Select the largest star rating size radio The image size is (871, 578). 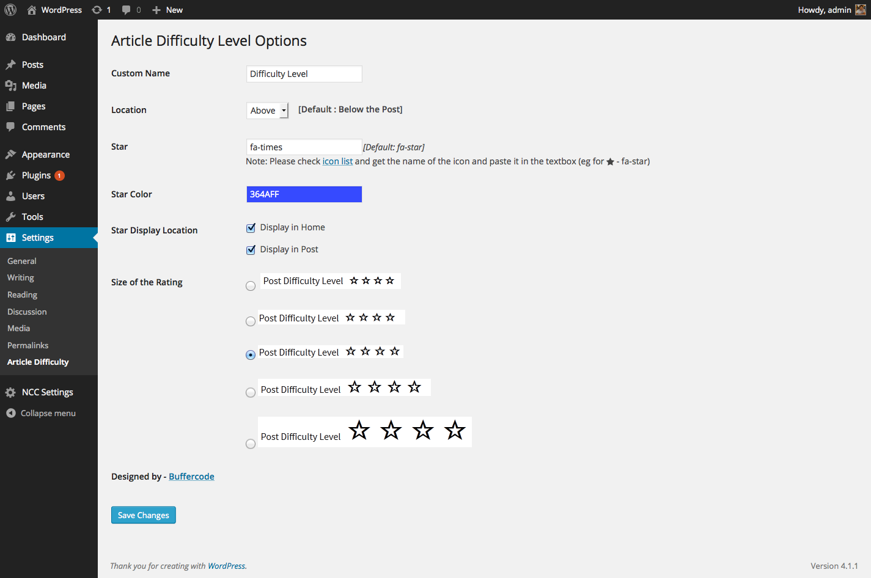(x=251, y=444)
